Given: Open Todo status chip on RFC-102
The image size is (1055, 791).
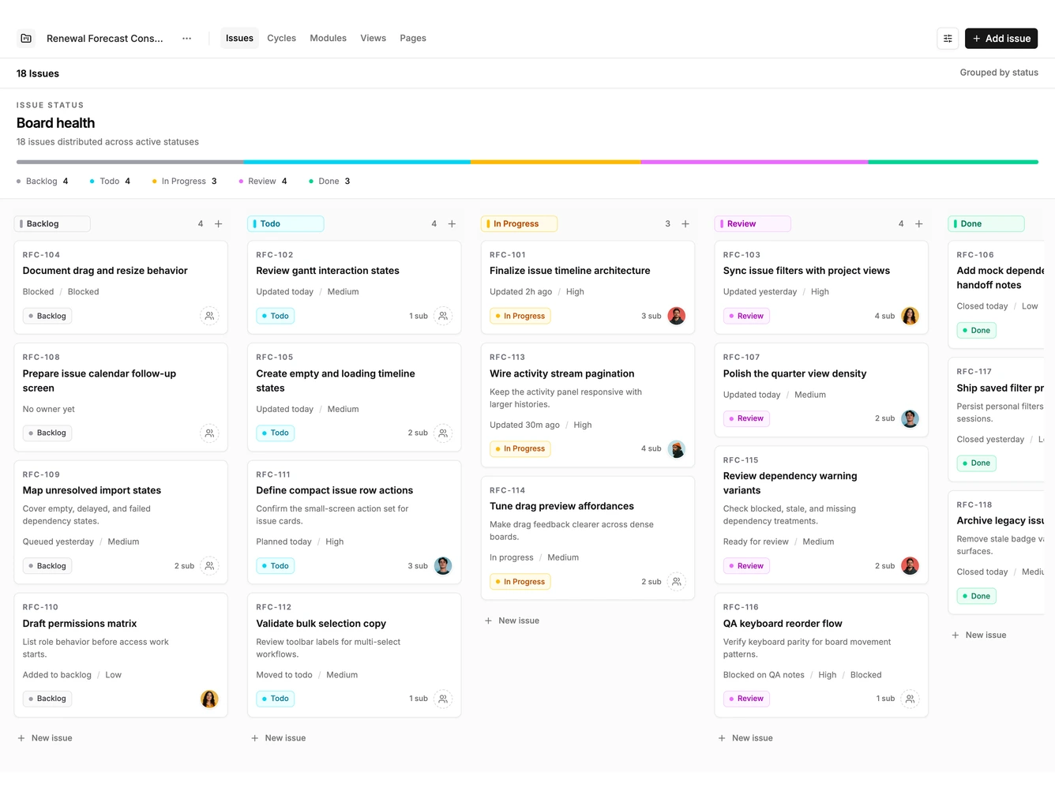Looking at the screenshot, I should click(276, 316).
